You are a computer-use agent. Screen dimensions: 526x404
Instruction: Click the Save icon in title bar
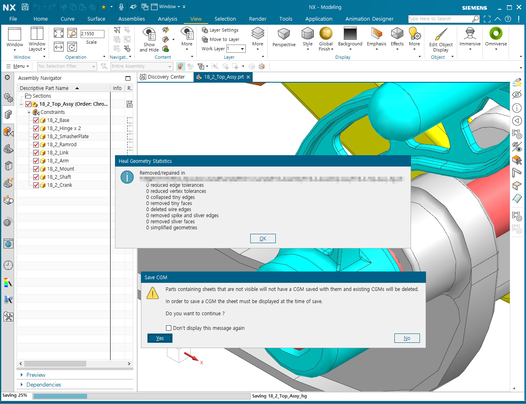click(x=25, y=7)
